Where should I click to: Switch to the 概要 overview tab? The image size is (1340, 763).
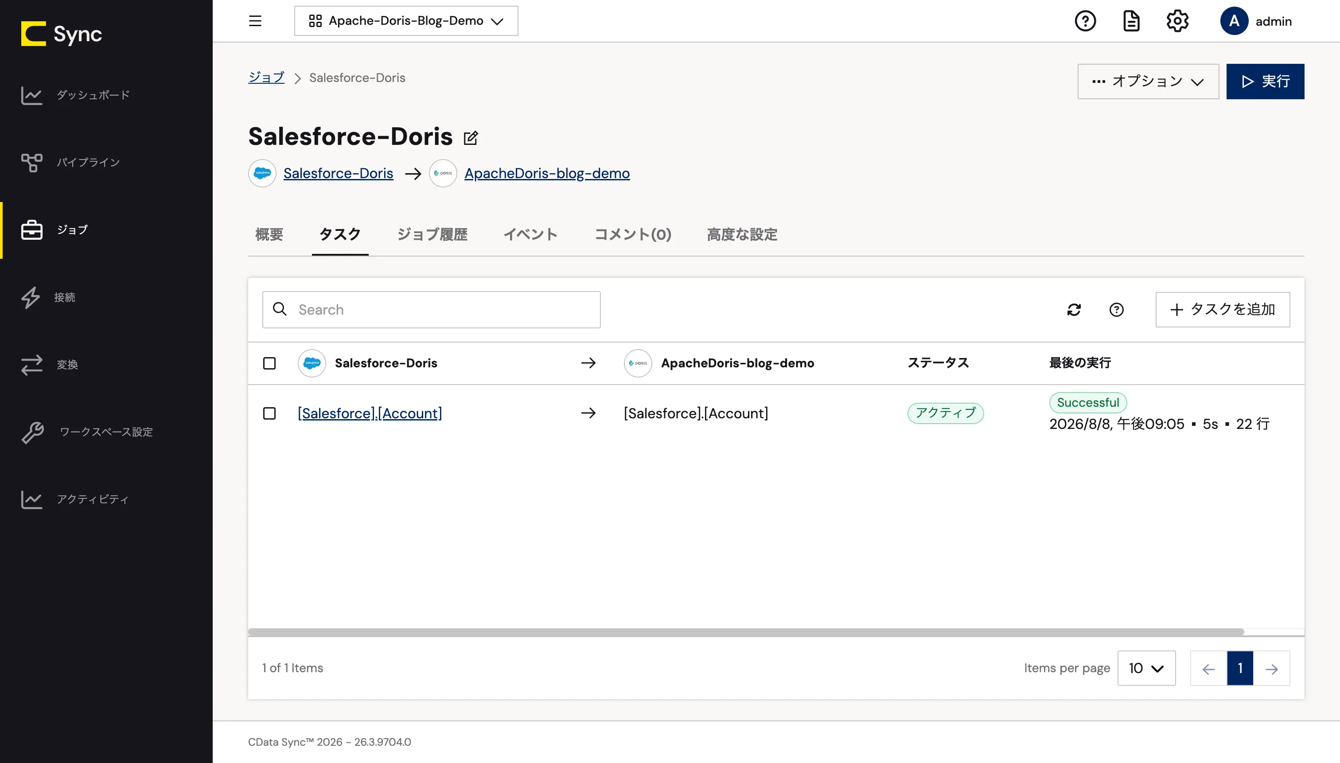[269, 234]
